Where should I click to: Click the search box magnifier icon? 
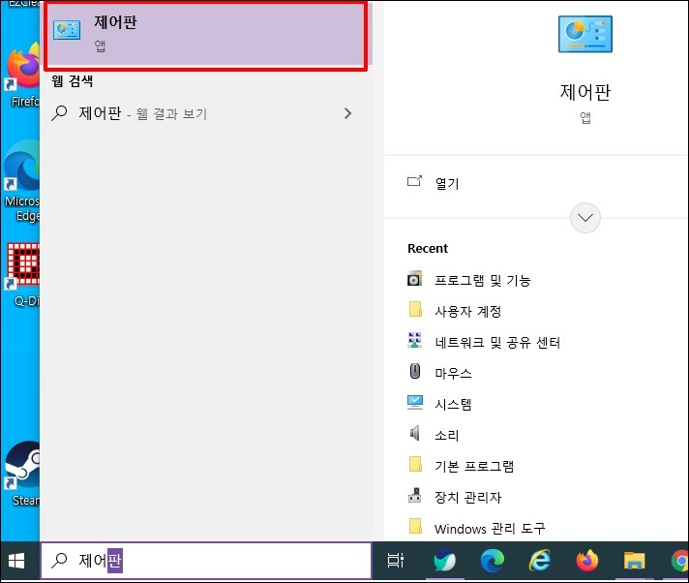59,560
